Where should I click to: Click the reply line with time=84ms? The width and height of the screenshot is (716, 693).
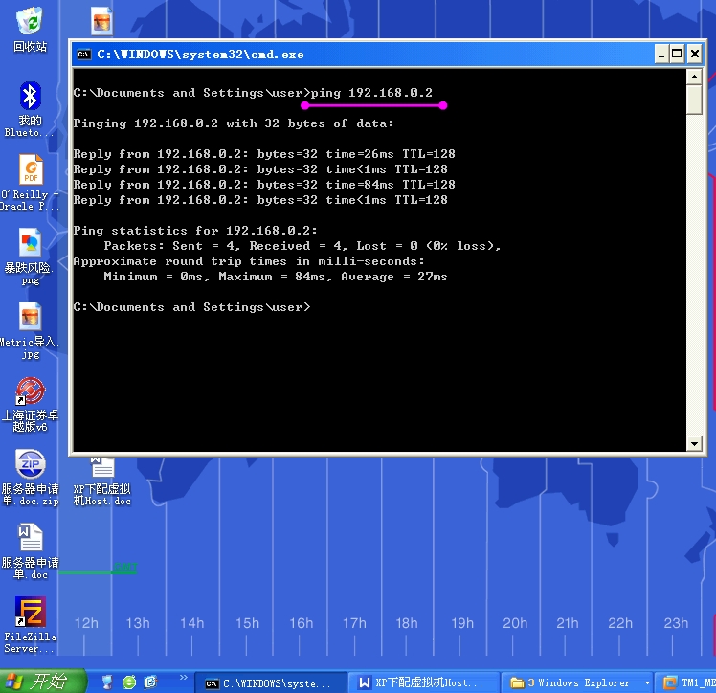pos(264,185)
